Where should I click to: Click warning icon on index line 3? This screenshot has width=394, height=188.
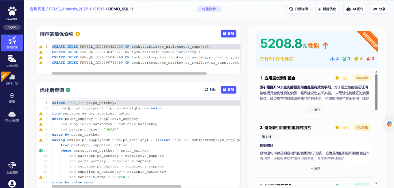(41, 57)
